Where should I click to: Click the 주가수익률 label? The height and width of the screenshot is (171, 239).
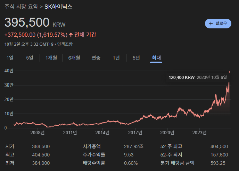click(94, 155)
